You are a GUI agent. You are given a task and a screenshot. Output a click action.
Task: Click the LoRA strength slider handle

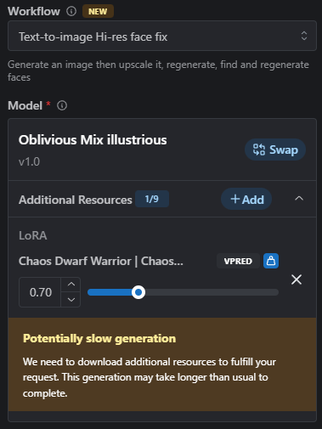(x=138, y=292)
